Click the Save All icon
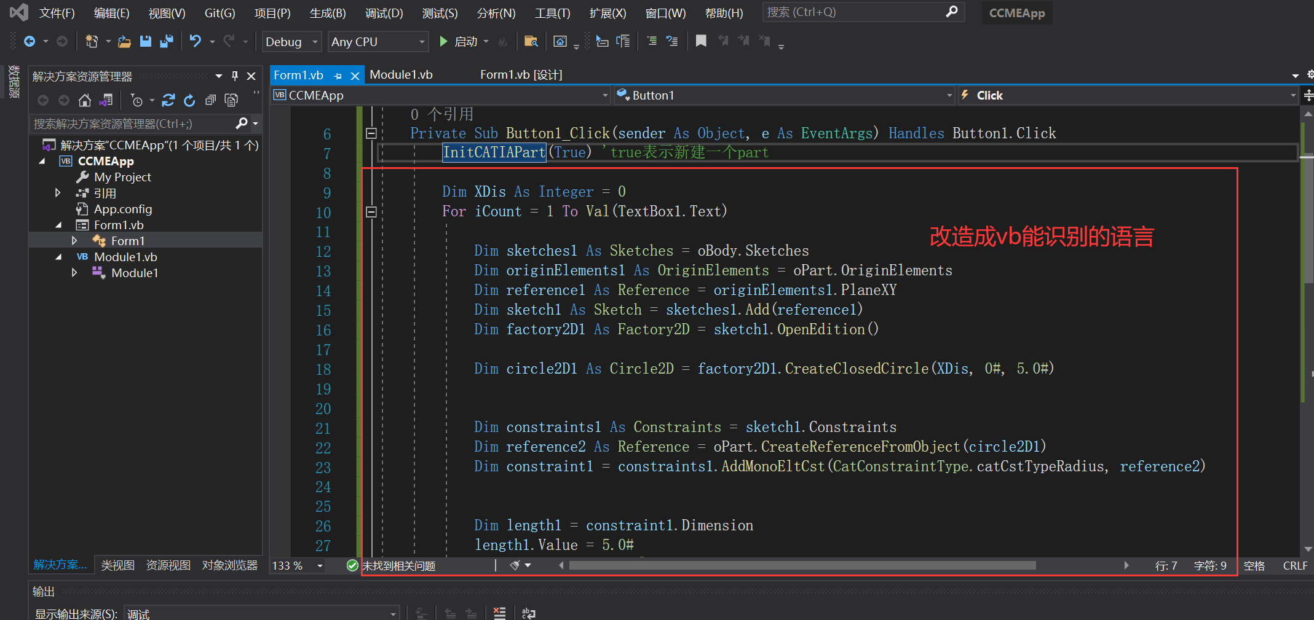The width and height of the screenshot is (1314, 620). (x=167, y=42)
